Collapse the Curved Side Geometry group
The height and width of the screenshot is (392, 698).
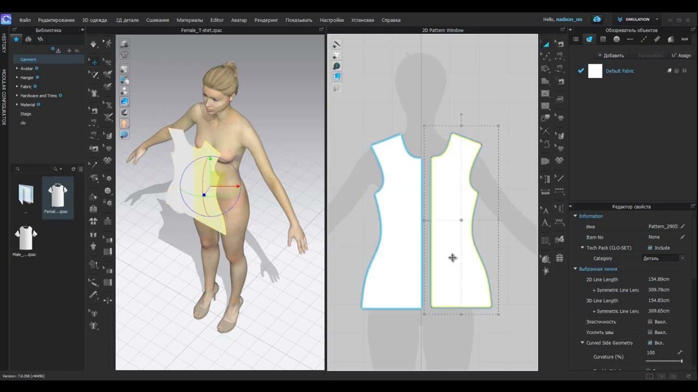[582, 343]
